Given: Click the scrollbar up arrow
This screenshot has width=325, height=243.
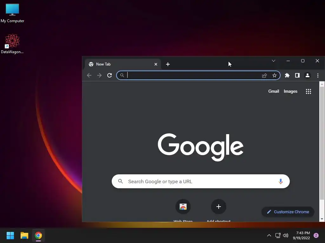Looking at the screenshot, I should [322, 84].
